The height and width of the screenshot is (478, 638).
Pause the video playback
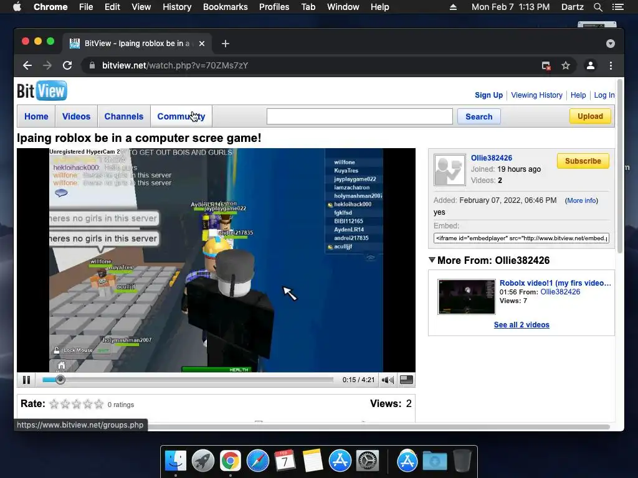pyautogui.click(x=26, y=380)
